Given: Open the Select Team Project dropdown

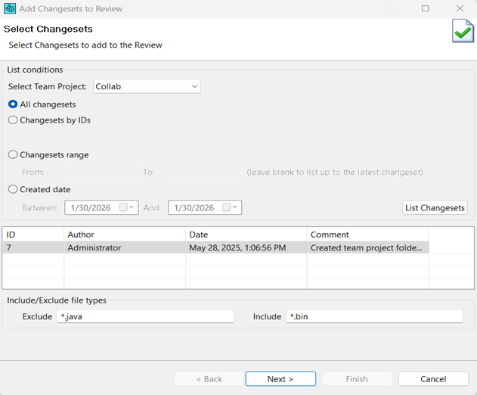Looking at the screenshot, I should tap(147, 86).
